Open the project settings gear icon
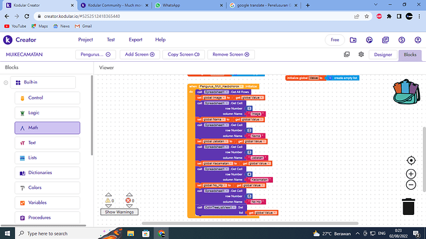The width and height of the screenshot is (426, 239). pyautogui.click(x=361, y=54)
